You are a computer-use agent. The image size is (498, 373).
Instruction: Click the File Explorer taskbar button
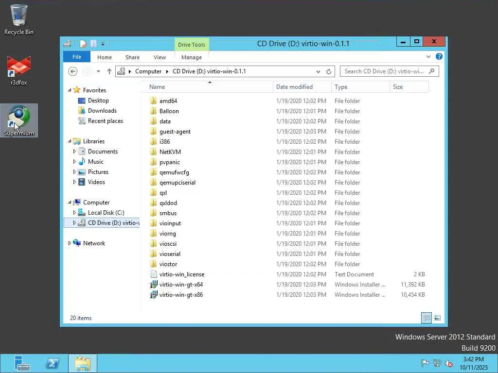[x=83, y=363]
